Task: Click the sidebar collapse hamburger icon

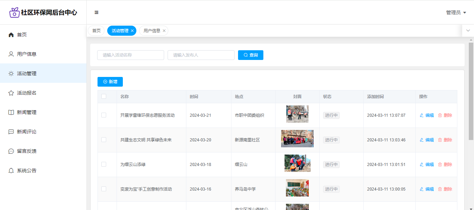Action: coord(96,12)
